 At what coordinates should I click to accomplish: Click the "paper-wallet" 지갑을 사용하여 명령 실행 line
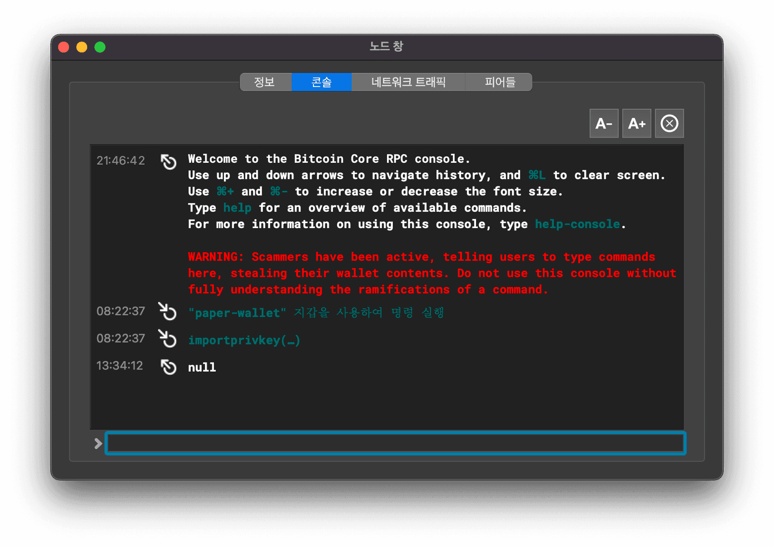(316, 313)
